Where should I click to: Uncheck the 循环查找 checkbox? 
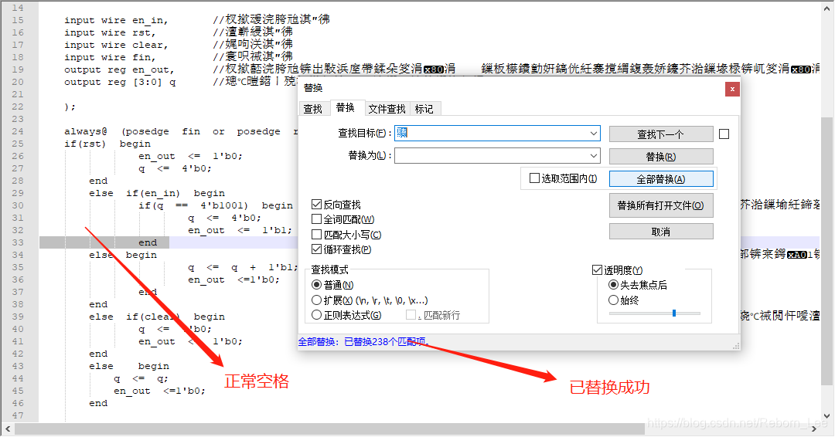tap(316, 249)
